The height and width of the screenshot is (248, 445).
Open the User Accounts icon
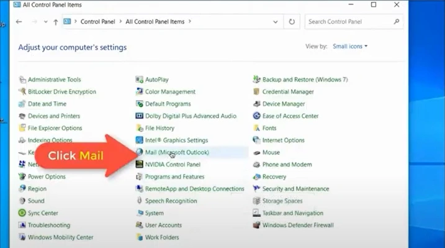[x=140, y=225]
